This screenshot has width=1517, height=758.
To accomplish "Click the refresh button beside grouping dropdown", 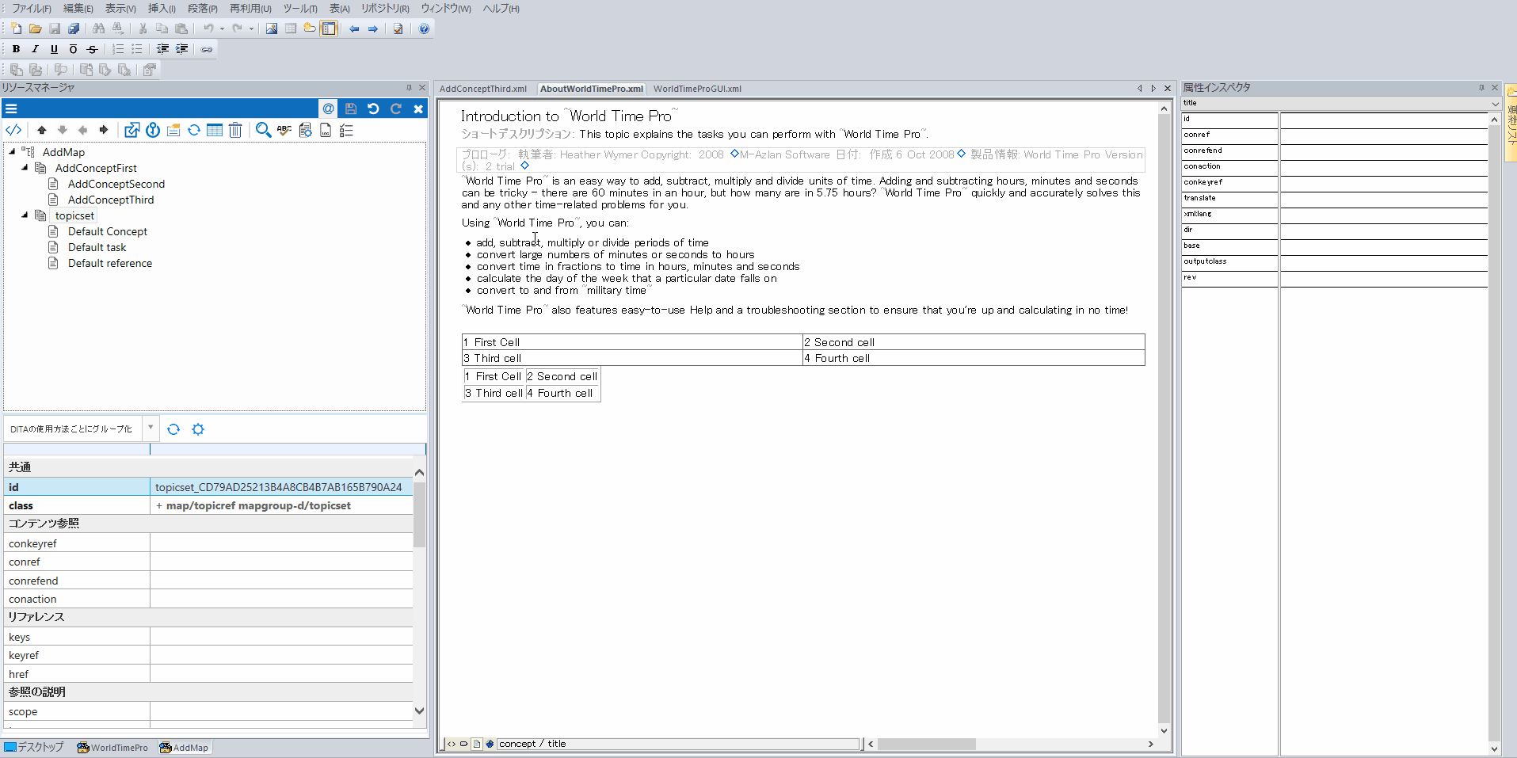I will pos(173,429).
